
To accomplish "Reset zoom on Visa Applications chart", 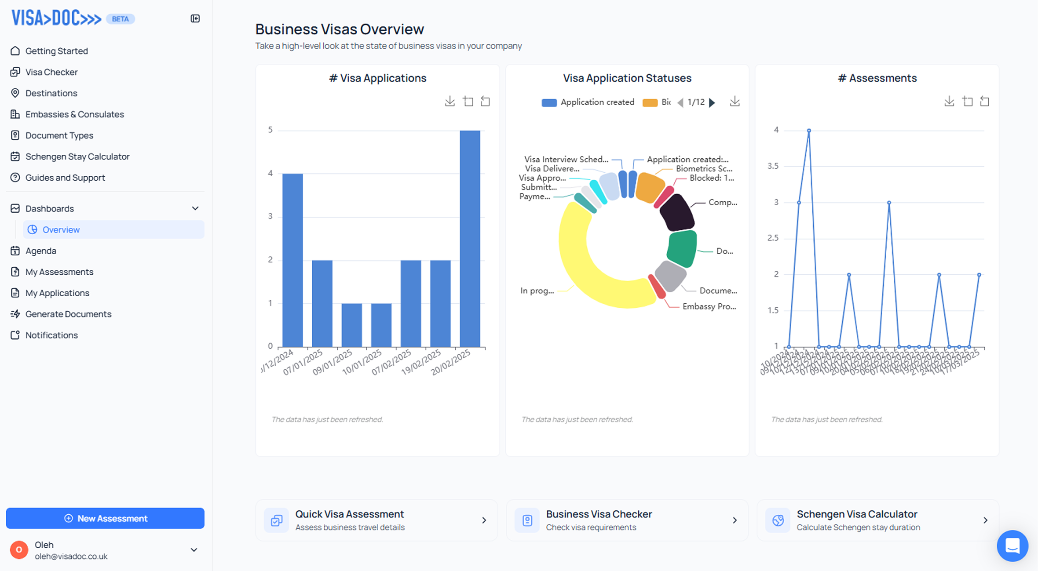I will click(485, 102).
